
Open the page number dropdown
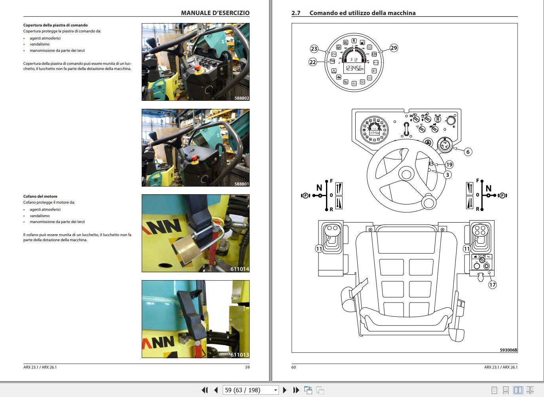[x=276, y=390]
